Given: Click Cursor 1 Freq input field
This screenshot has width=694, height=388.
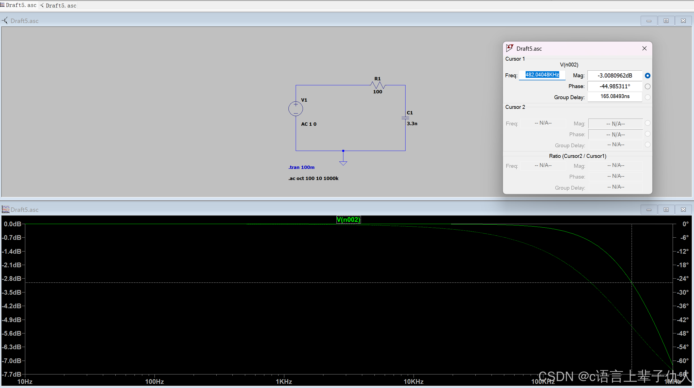Looking at the screenshot, I should (x=542, y=75).
